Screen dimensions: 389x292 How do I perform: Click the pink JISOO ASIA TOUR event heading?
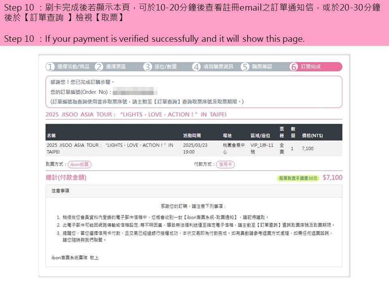click(x=136, y=115)
